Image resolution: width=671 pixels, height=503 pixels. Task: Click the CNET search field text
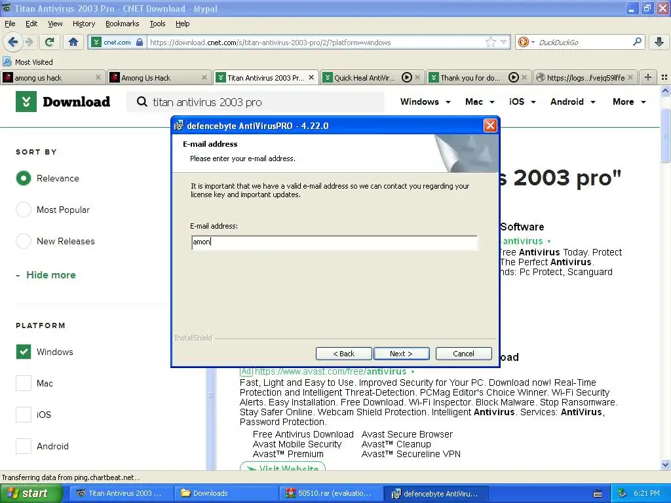pos(207,102)
